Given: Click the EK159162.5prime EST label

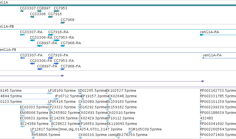Looking at the screenshot, I should (x=122, y=107).
